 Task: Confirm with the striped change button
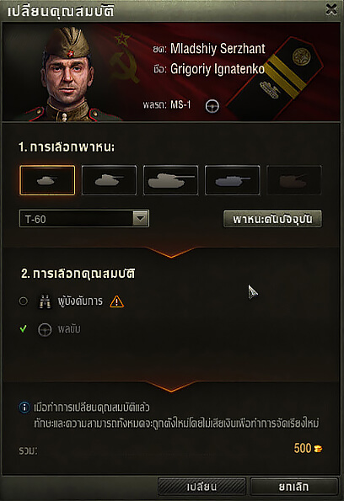click(202, 487)
